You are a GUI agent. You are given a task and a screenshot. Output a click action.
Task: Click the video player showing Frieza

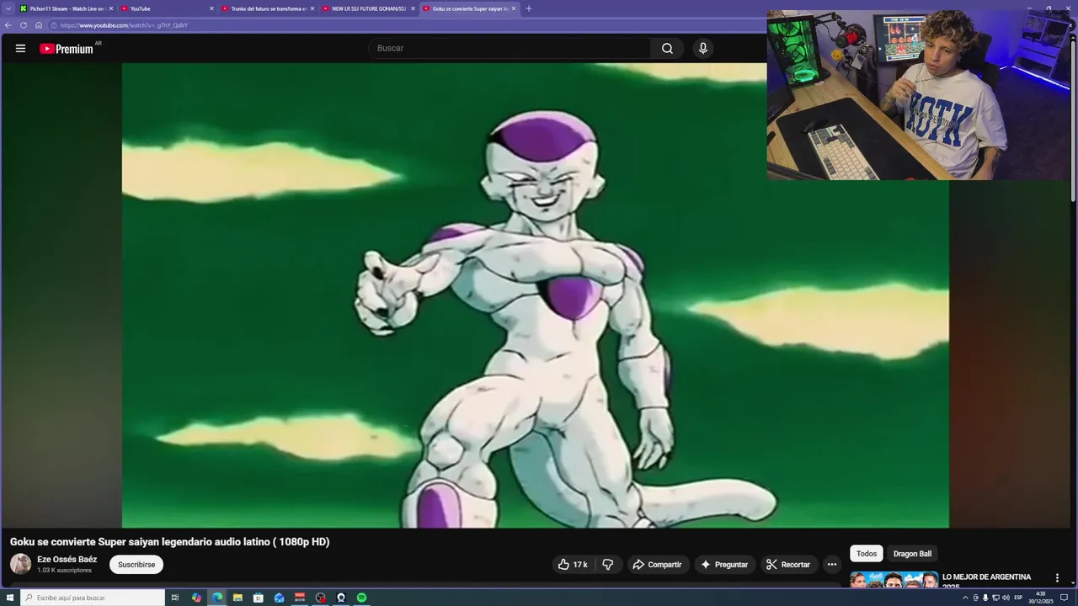click(536, 295)
